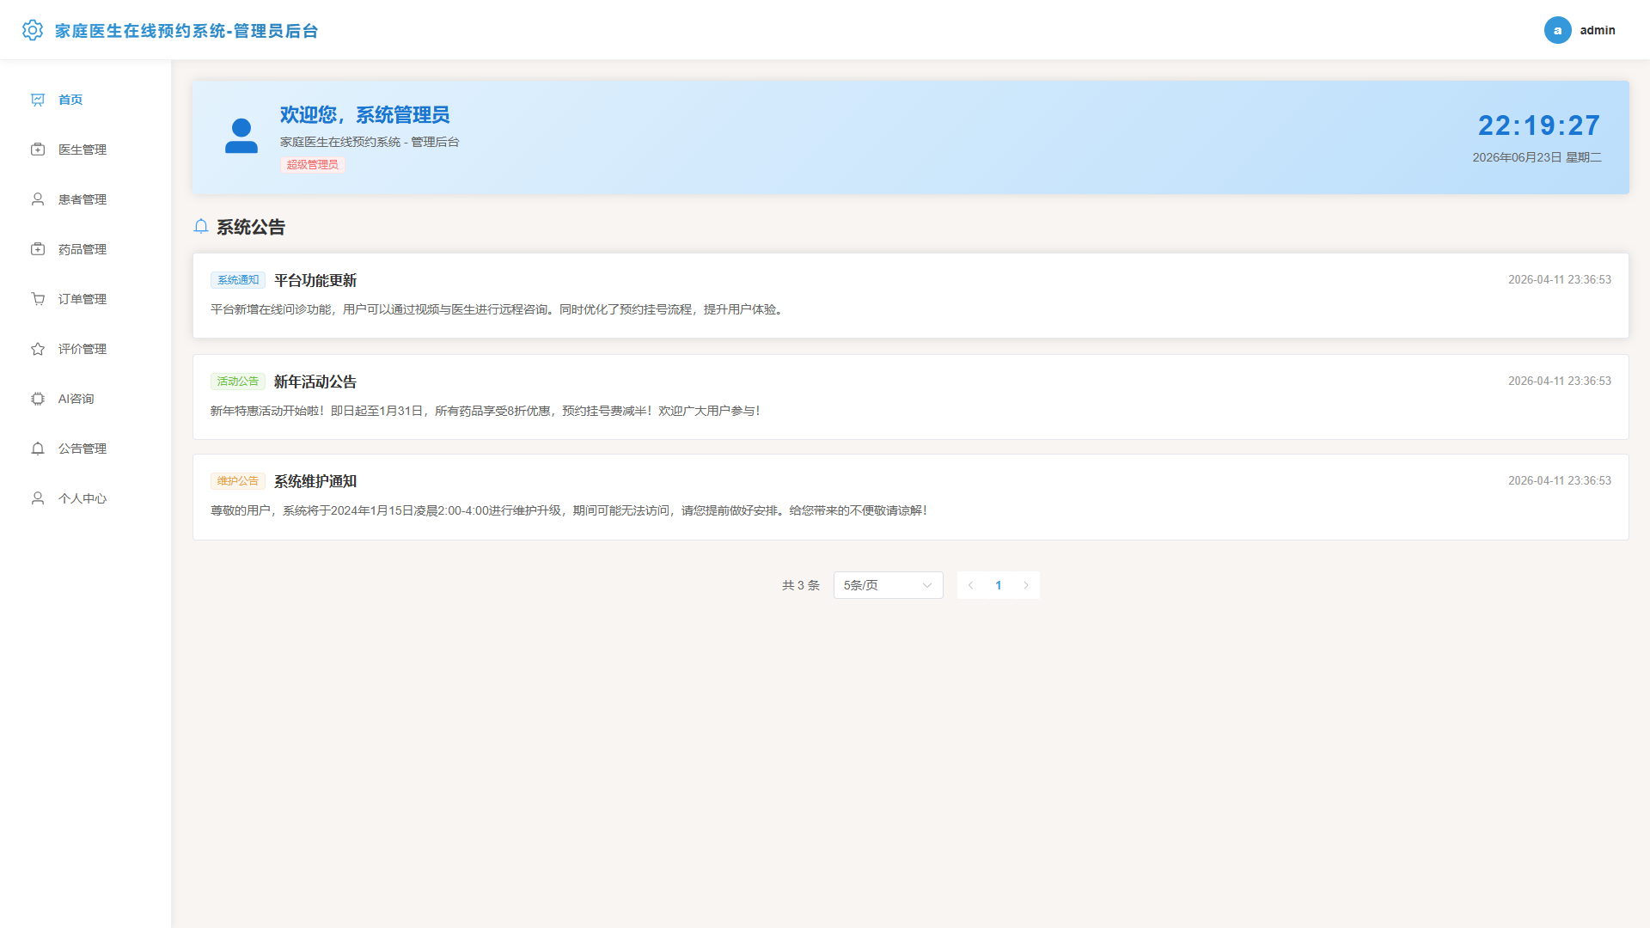1650x928 pixels.
Task: Click the 个人中心 person icon
Action: click(x=38, y=498)
